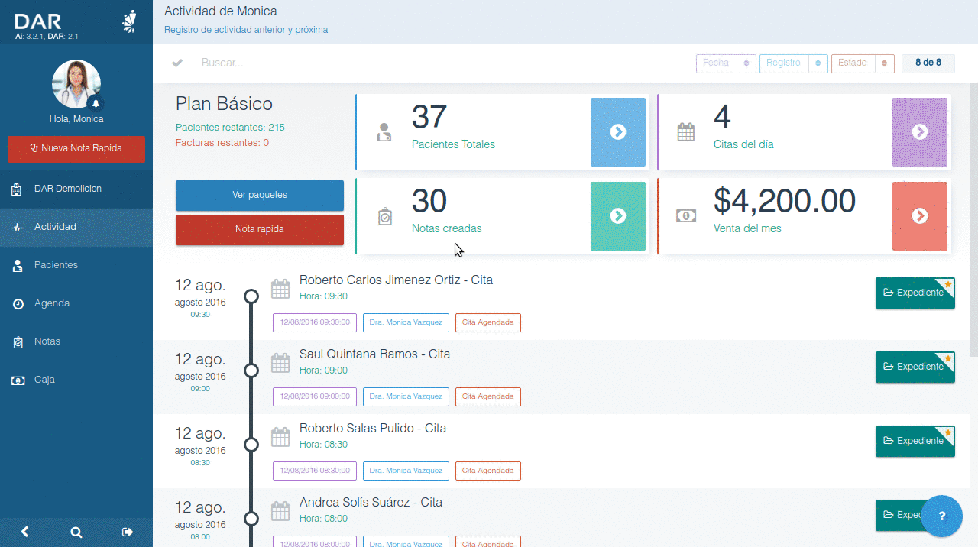Viewport: 978px width, 547px height.
Task: Open the Estado filter dropdown
Action: 863,63
